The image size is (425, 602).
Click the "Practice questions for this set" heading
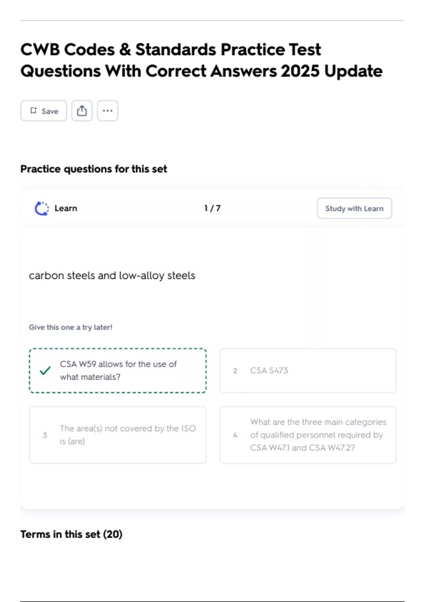click(93, 169)
